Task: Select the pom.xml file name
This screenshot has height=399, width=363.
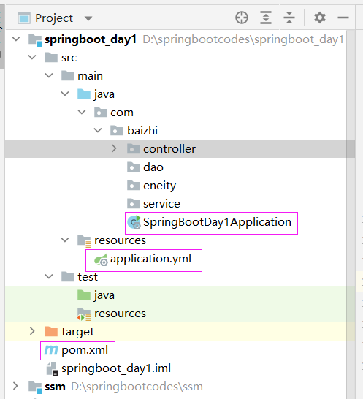Action: click(x=85, y=351)
